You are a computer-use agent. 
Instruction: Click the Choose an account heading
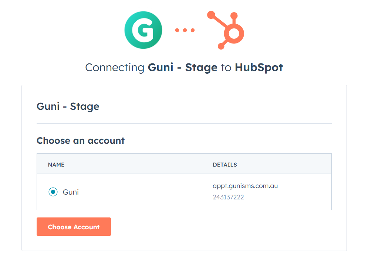(81, 141)
